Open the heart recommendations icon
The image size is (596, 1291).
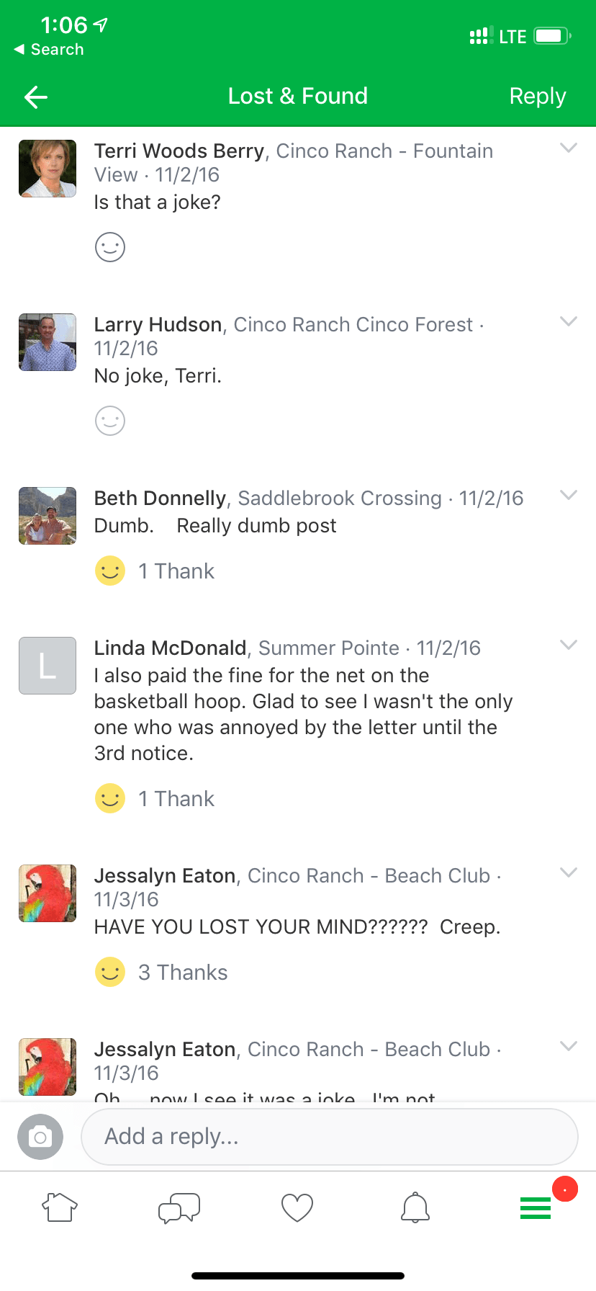pos(297,1207)
